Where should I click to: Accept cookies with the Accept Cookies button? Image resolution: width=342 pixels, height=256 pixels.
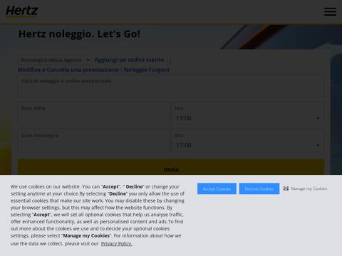(x=217, y=188)
